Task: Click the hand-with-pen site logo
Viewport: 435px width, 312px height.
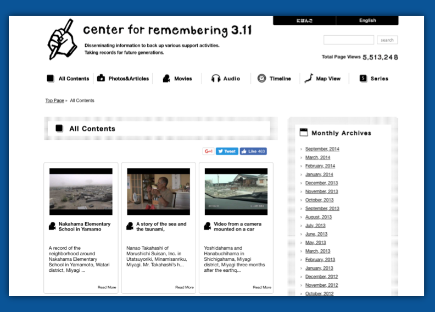Action: coord(63,39)
